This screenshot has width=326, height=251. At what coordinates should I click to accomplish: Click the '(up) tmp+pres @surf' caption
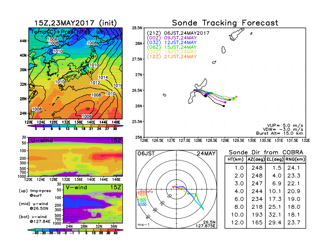tap(35, 193)
